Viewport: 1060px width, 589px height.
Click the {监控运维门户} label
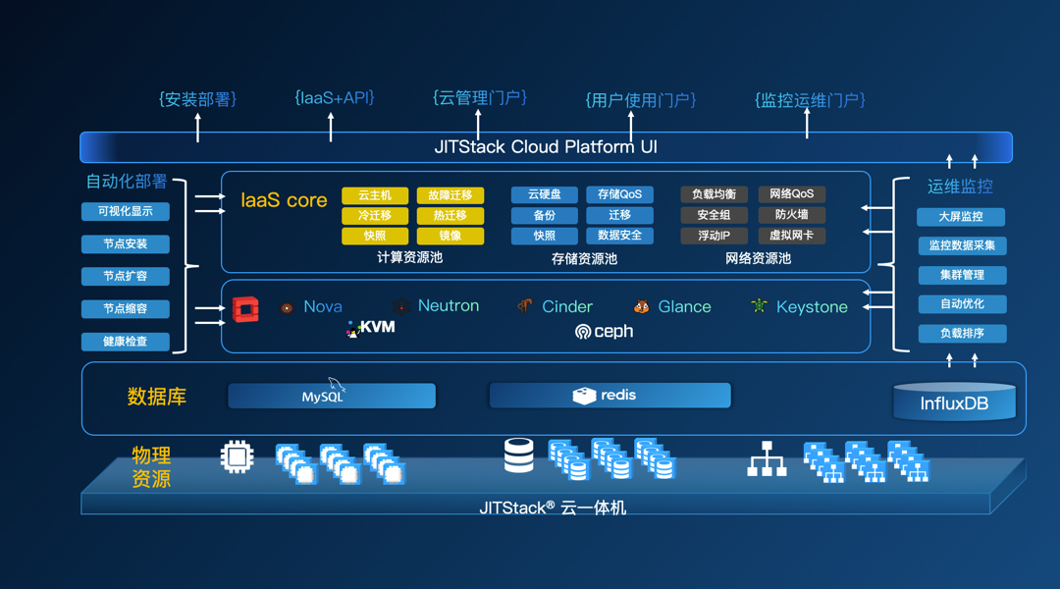tap(810, 101)
